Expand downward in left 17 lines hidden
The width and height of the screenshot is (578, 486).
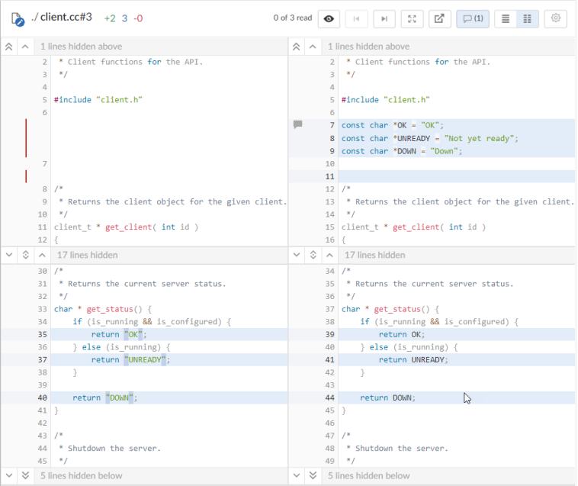(9, 255)
